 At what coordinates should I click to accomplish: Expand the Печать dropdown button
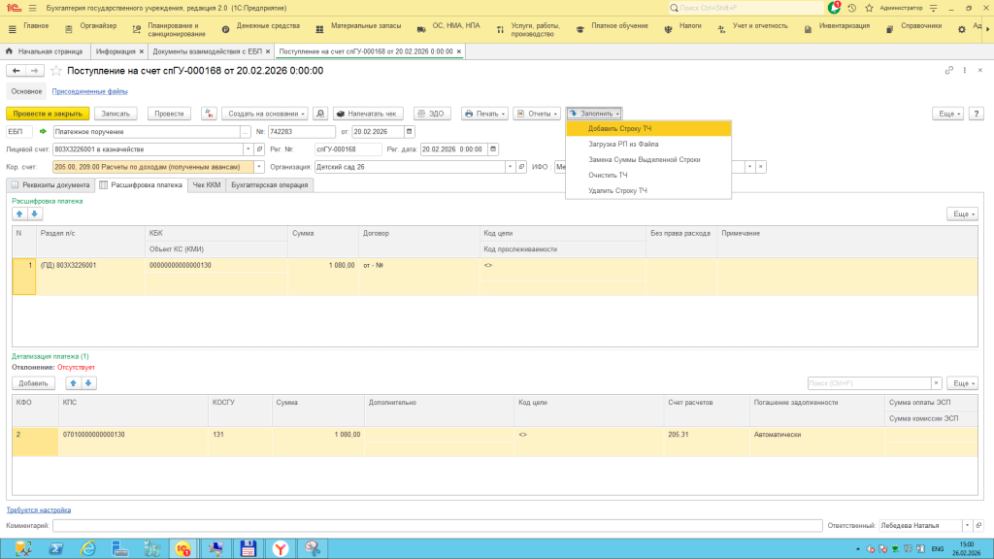(484, 114)
